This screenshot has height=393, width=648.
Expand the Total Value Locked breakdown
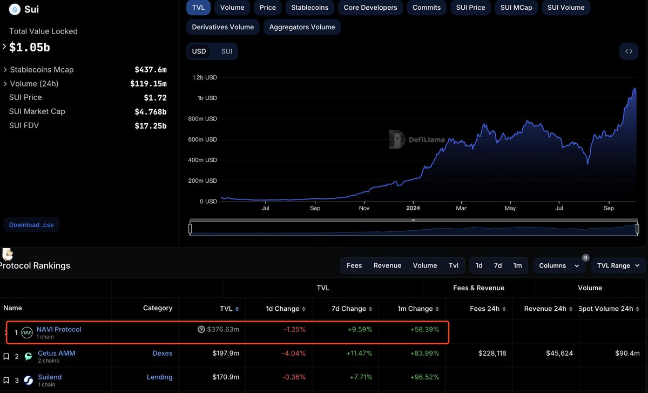tap(4, 47)
